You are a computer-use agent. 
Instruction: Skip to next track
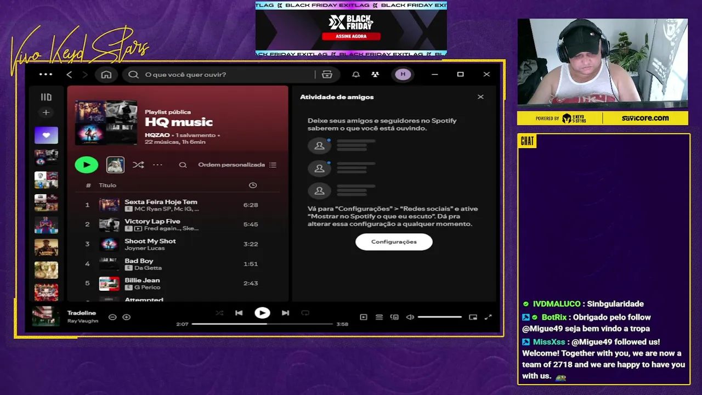[x=285, y=313]
